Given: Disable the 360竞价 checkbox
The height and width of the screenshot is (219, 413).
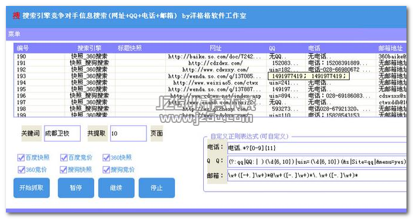Looking at the screenshot, I should (21, 170).
